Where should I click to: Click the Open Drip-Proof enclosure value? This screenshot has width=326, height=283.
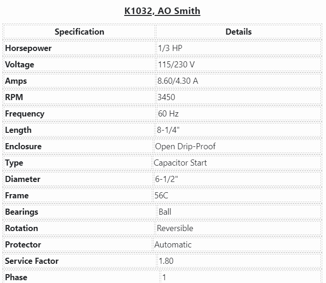[185, 146]
